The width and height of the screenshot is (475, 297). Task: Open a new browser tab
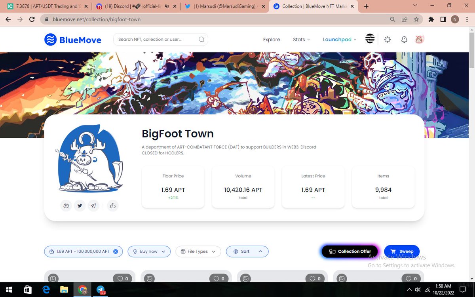pos(366,6)
